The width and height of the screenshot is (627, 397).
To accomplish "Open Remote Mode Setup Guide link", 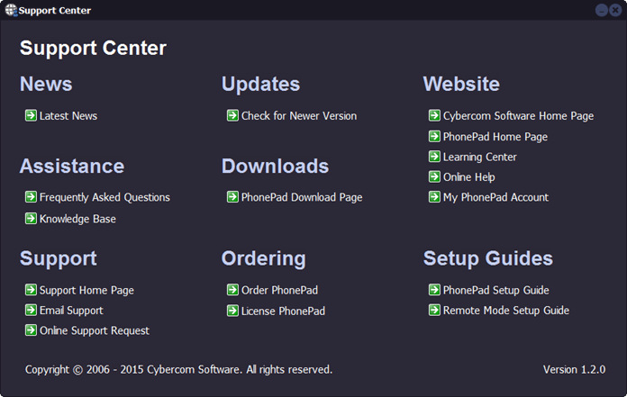I will [506, 311].
